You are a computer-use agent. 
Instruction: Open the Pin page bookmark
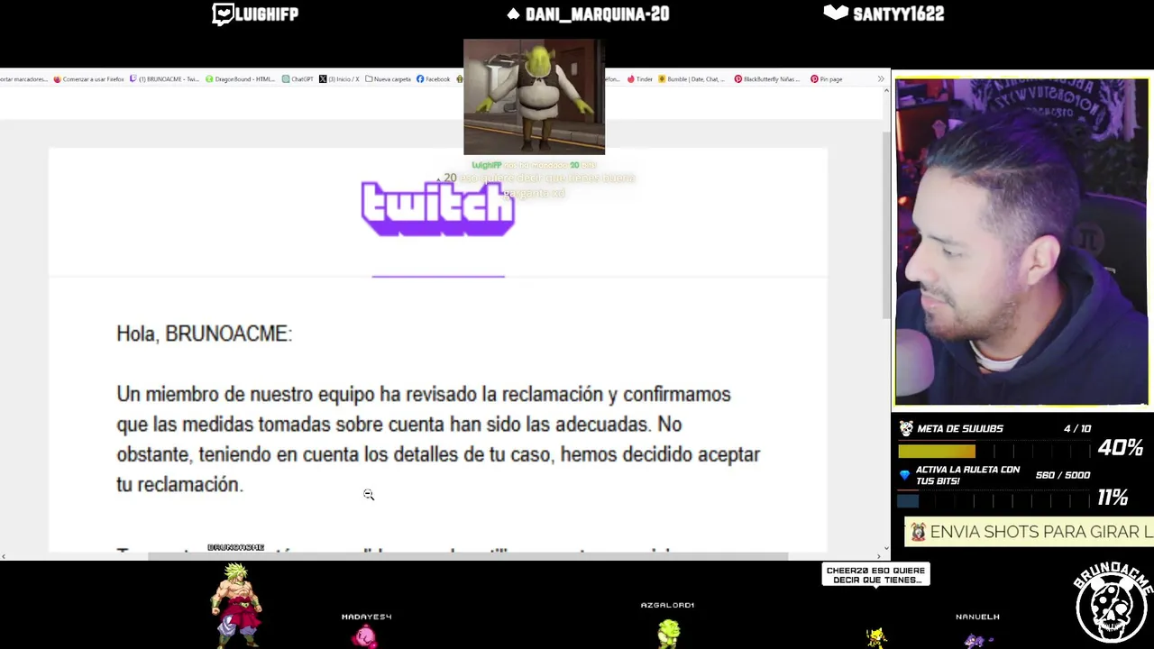(826, 79)
